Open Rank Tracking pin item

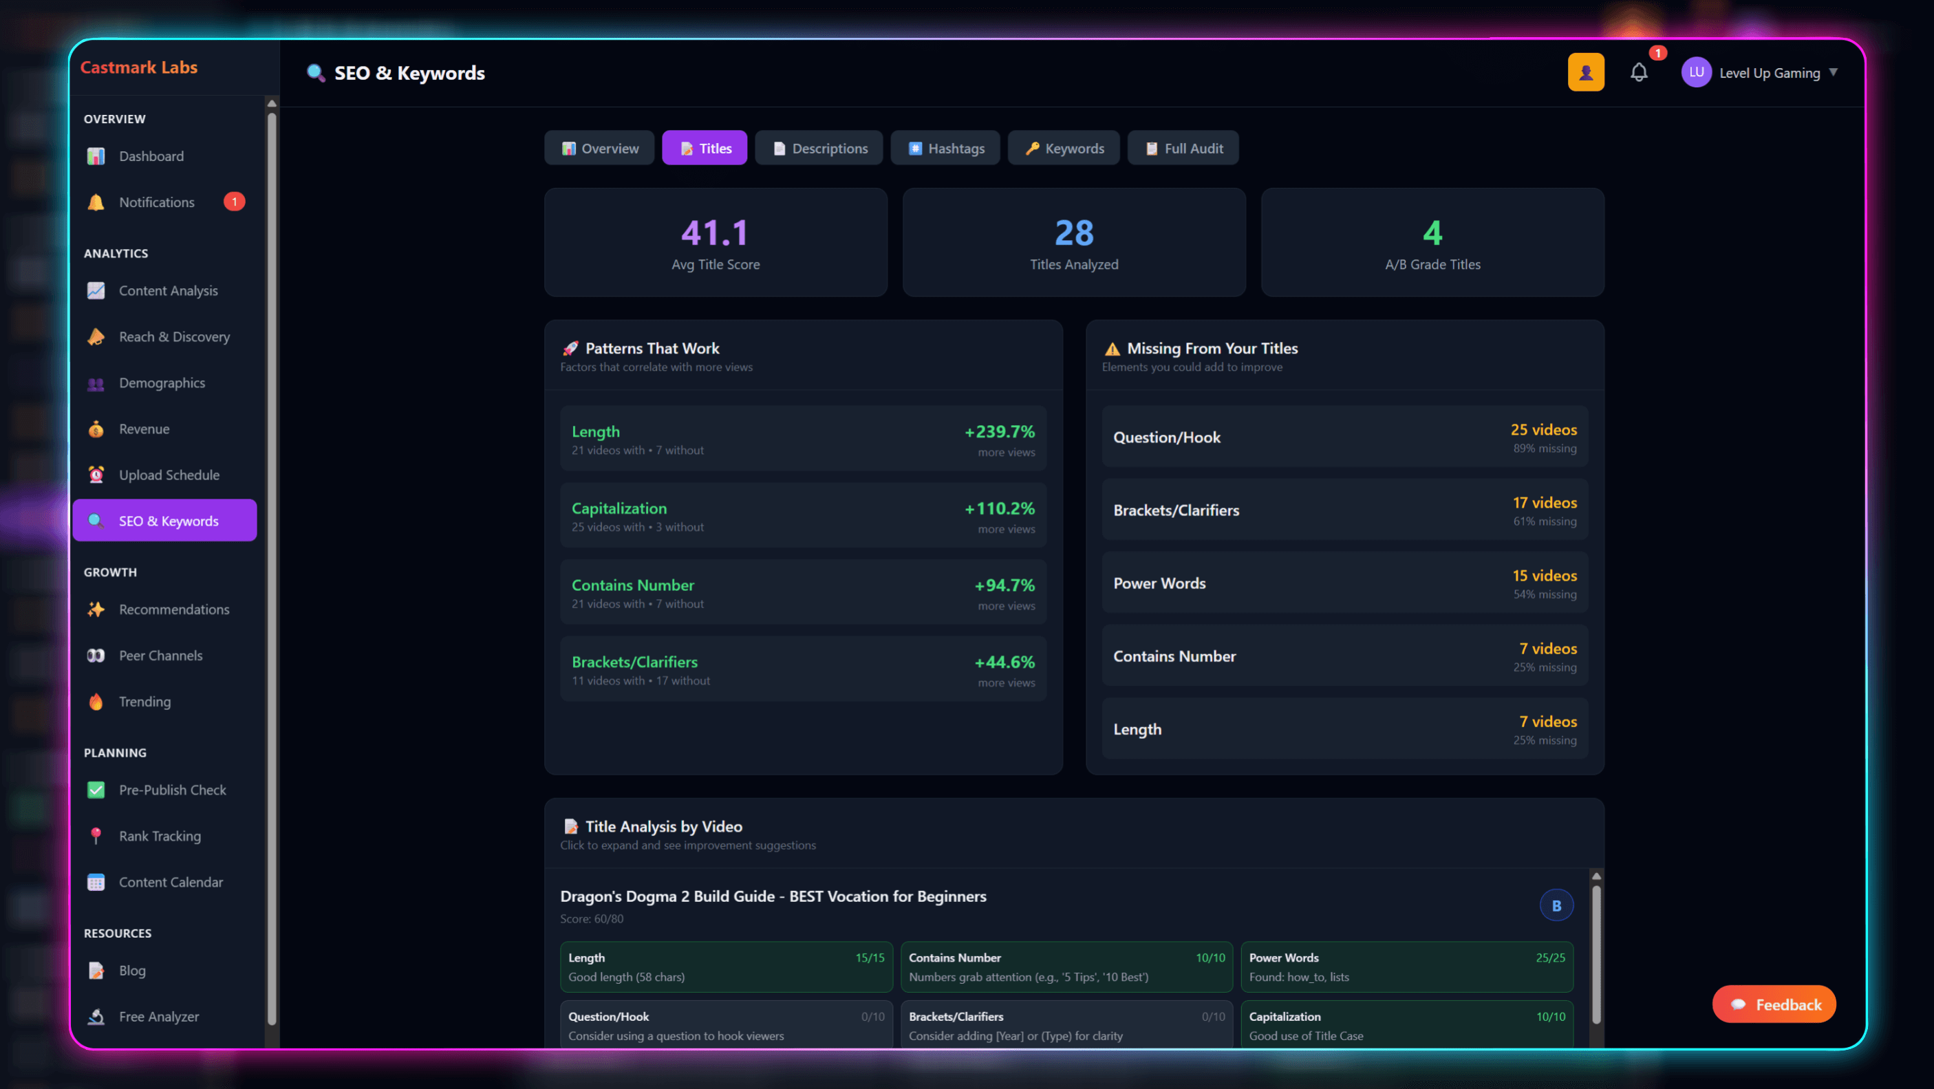[160, 836]
